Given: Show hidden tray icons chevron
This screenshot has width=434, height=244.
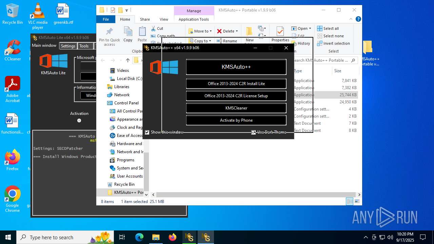Looking at the screenshot, I should pyautogui.click(x=366, y=237).
